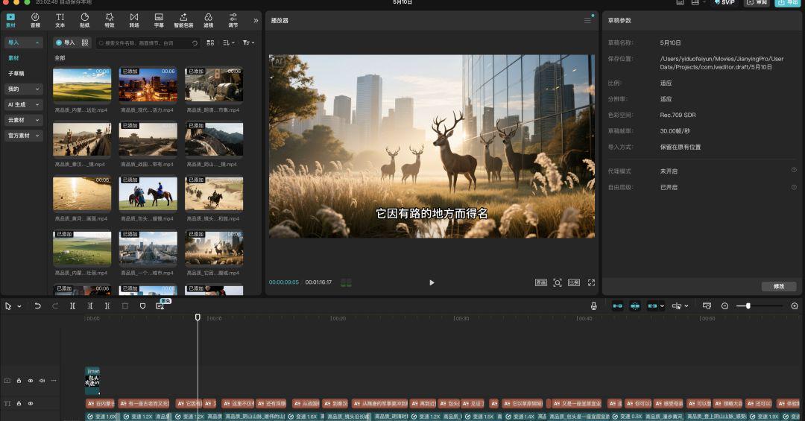Click the 比例 aspect ratio button
Viewport: 805px width, 421px height.
[x=574, y=283]
